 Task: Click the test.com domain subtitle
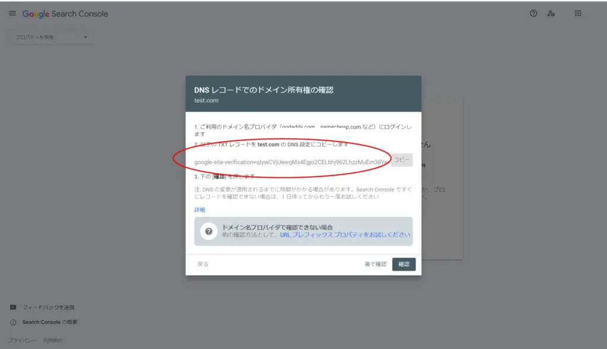(x=206, y=100)
